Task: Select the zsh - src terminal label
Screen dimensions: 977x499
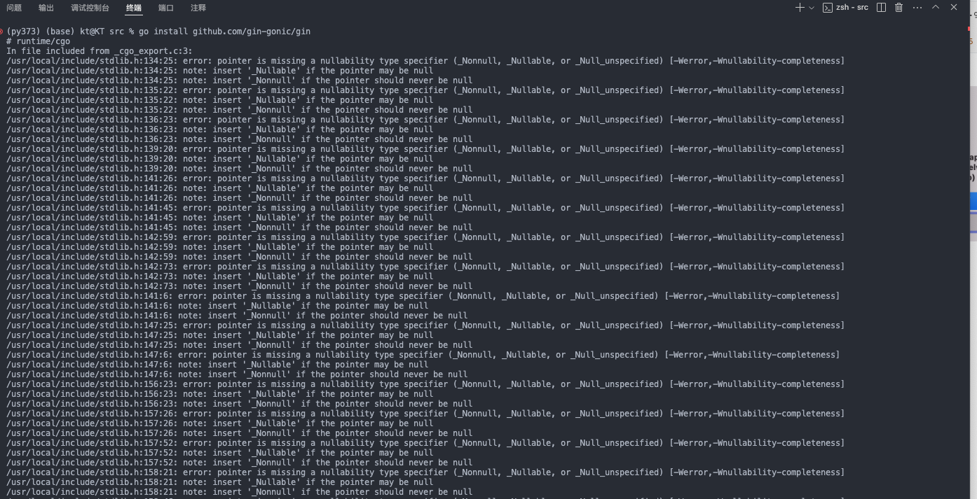Action: pyautogui.click(x=845, y=8)
